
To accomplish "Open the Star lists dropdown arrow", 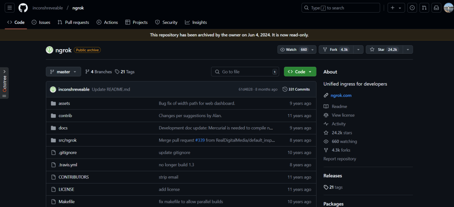I will coord(408,50).
